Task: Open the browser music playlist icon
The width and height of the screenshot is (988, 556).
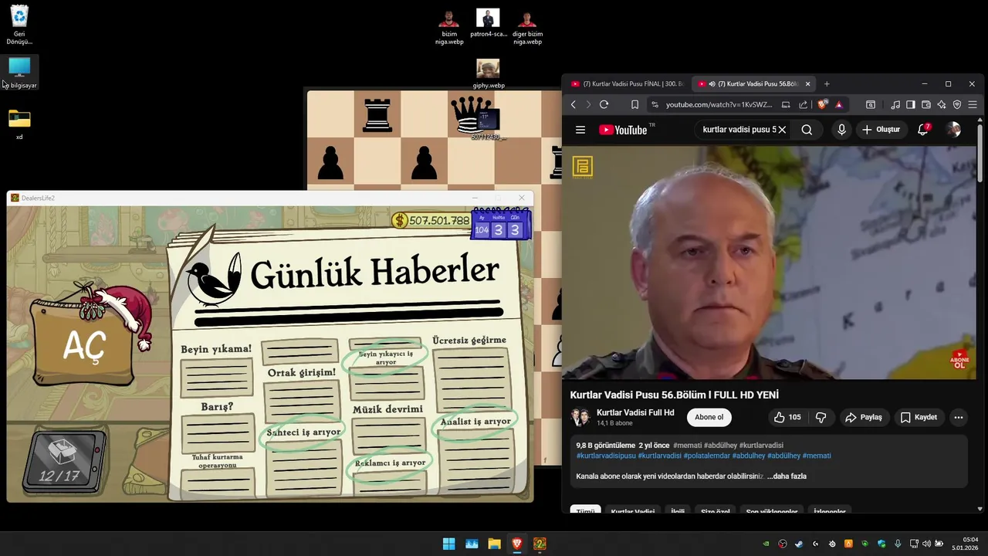Action: coord(895,104)
